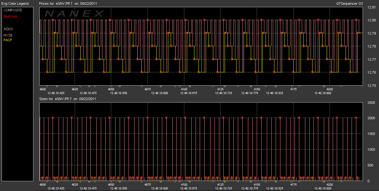Click the 12.79 price axis label
Image resolution: width=379 pixels, height=191 pixels.
(x=371, y=33)
